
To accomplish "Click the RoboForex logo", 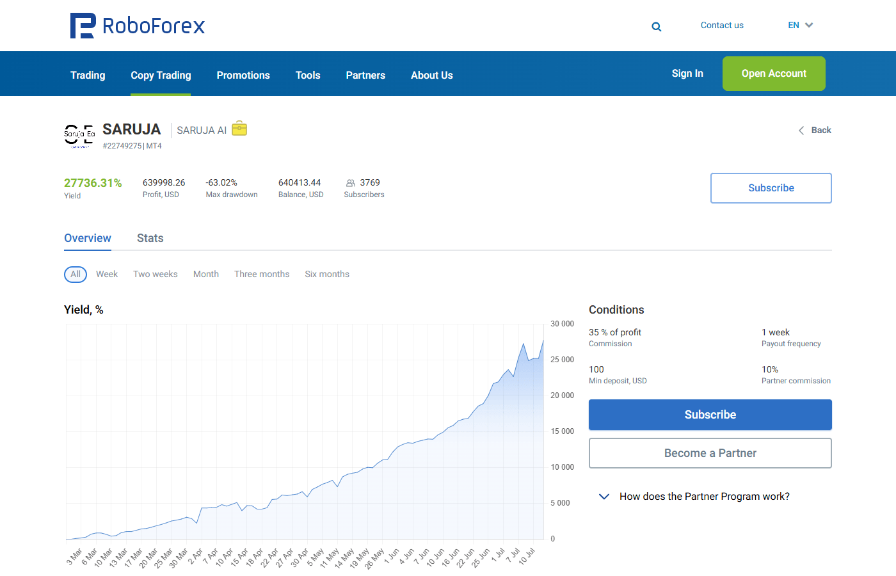I will point(138,26).
